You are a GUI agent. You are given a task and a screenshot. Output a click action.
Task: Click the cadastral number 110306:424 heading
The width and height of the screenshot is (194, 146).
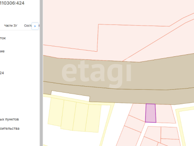pyautogui.click(x=12, y=3)
